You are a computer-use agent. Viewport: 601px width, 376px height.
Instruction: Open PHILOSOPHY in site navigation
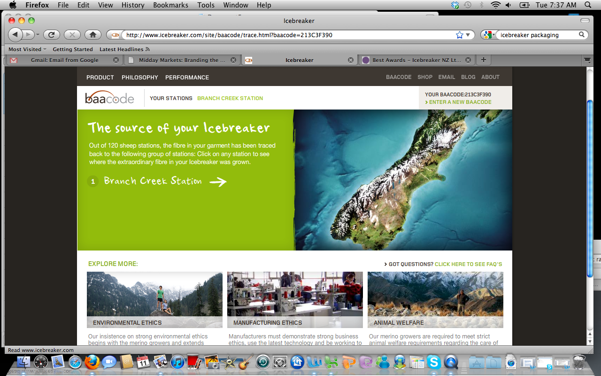(140, 77)
